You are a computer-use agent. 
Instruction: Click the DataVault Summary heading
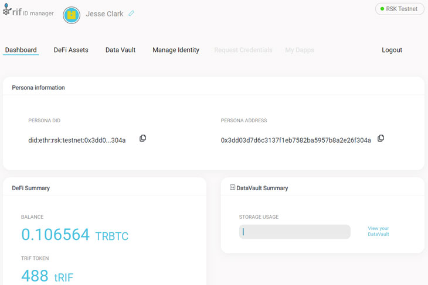[262, 188]
